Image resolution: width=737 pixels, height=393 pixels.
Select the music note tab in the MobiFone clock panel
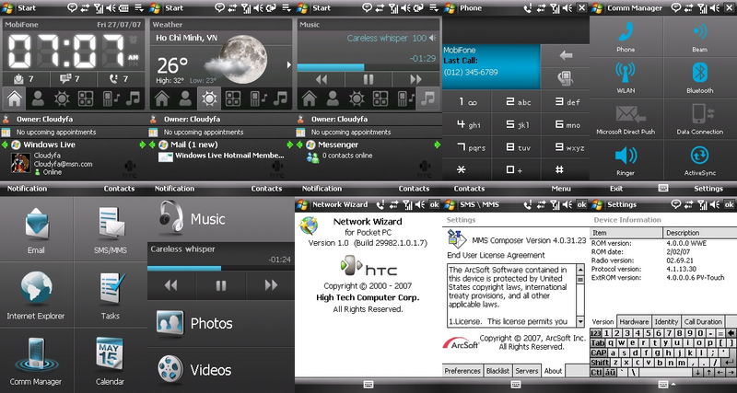click(x=133, y=98)
